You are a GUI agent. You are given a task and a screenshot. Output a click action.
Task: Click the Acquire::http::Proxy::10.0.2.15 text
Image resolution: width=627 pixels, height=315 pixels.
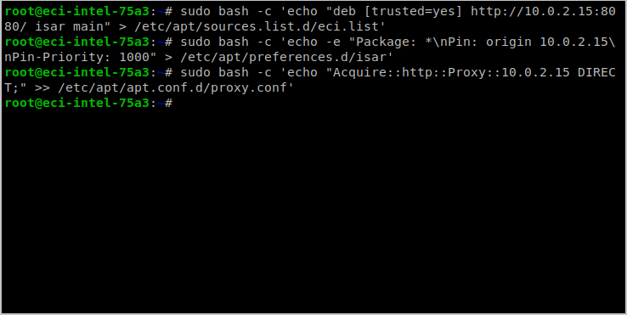click(451, 72)
